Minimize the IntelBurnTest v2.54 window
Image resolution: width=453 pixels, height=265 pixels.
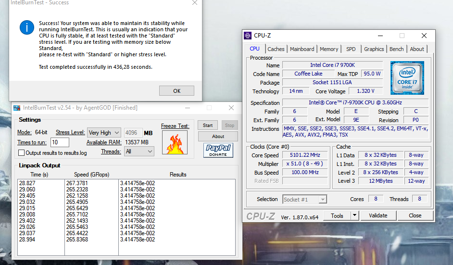point(188,108)
